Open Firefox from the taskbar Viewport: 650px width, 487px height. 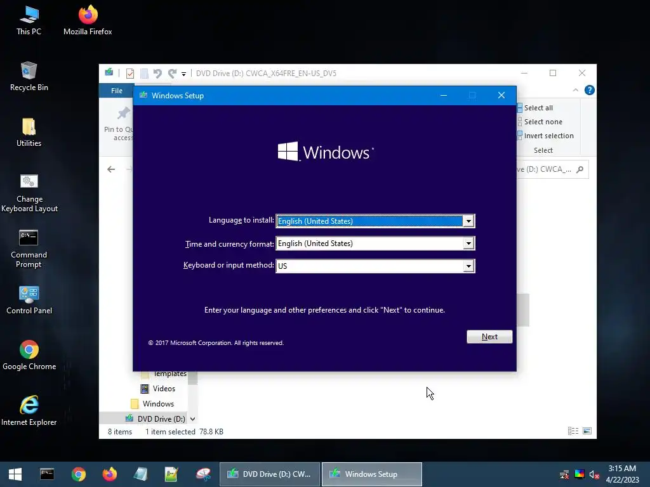(110, 474)
